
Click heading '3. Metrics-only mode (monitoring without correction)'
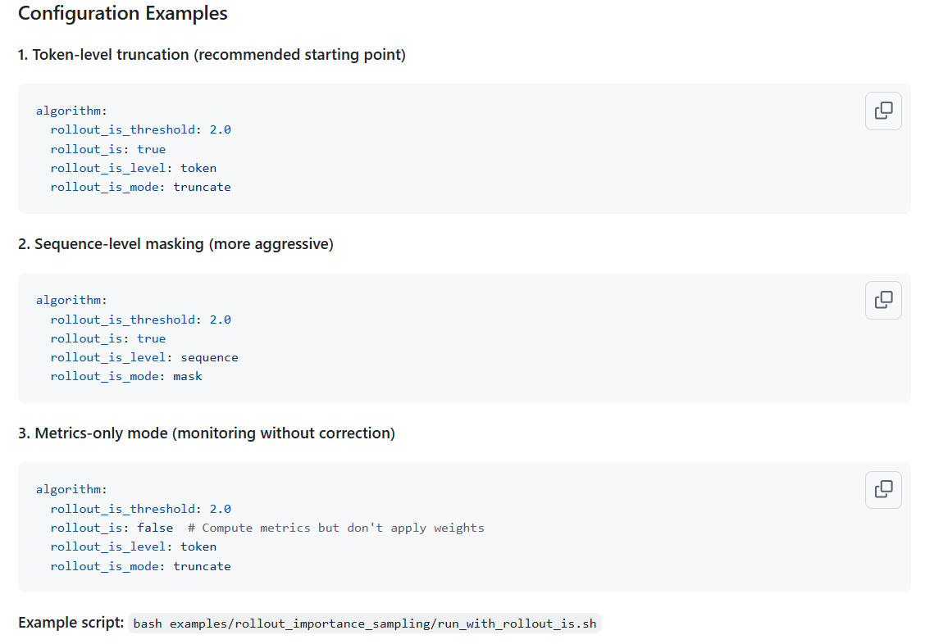coord(207,433)
